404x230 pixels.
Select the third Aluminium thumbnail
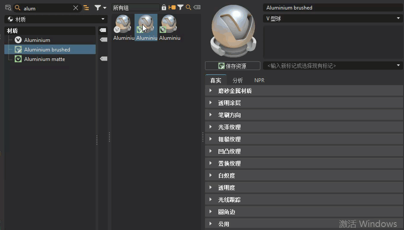click(169, 27)
